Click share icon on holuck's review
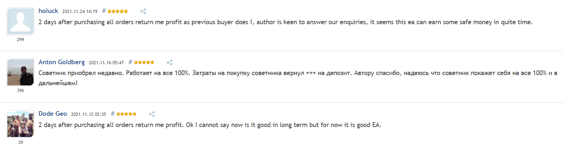 click(143, 11)
